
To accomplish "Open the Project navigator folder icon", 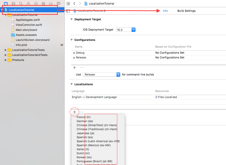I will [x=6, y=4].
